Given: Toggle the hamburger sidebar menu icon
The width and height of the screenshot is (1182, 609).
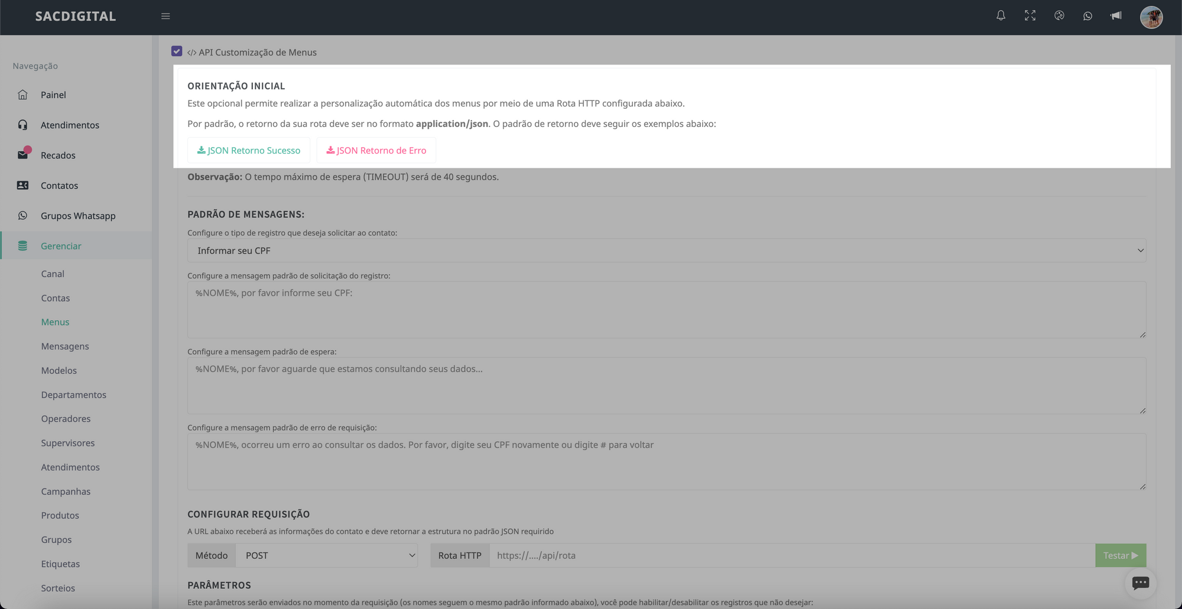Looking at the screenshot, I should pos(165,17).
